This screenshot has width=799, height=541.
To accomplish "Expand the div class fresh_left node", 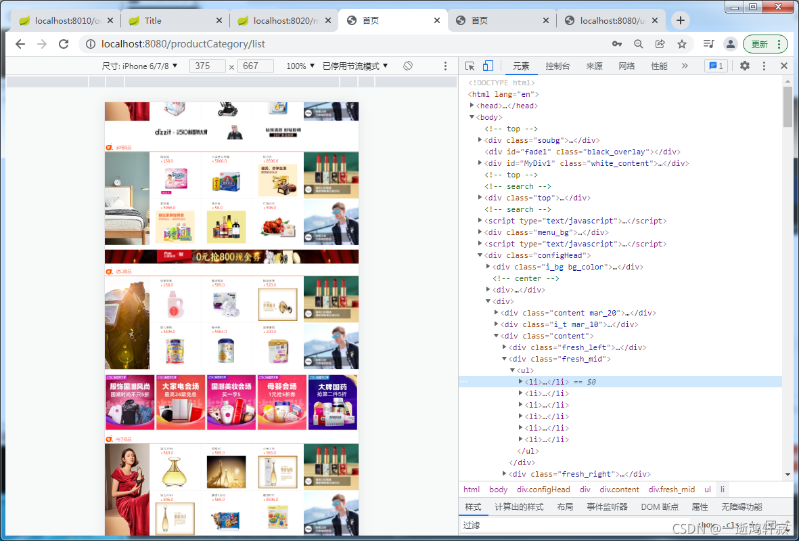I will pyautogui.click(x=505, y=347).
